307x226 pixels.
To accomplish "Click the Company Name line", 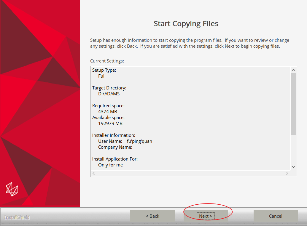I will pos(115,147).
